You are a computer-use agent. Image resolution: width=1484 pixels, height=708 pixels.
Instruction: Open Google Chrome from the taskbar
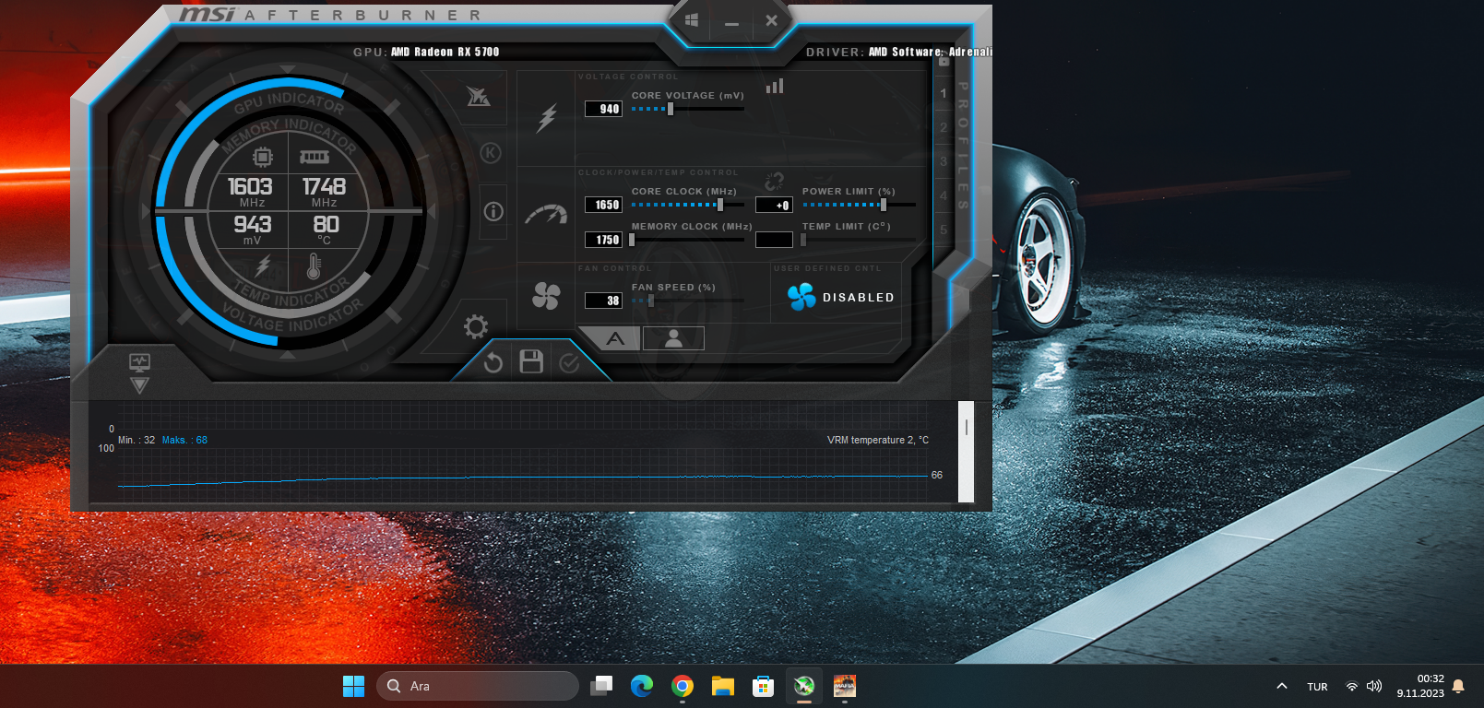click(683, 686)
